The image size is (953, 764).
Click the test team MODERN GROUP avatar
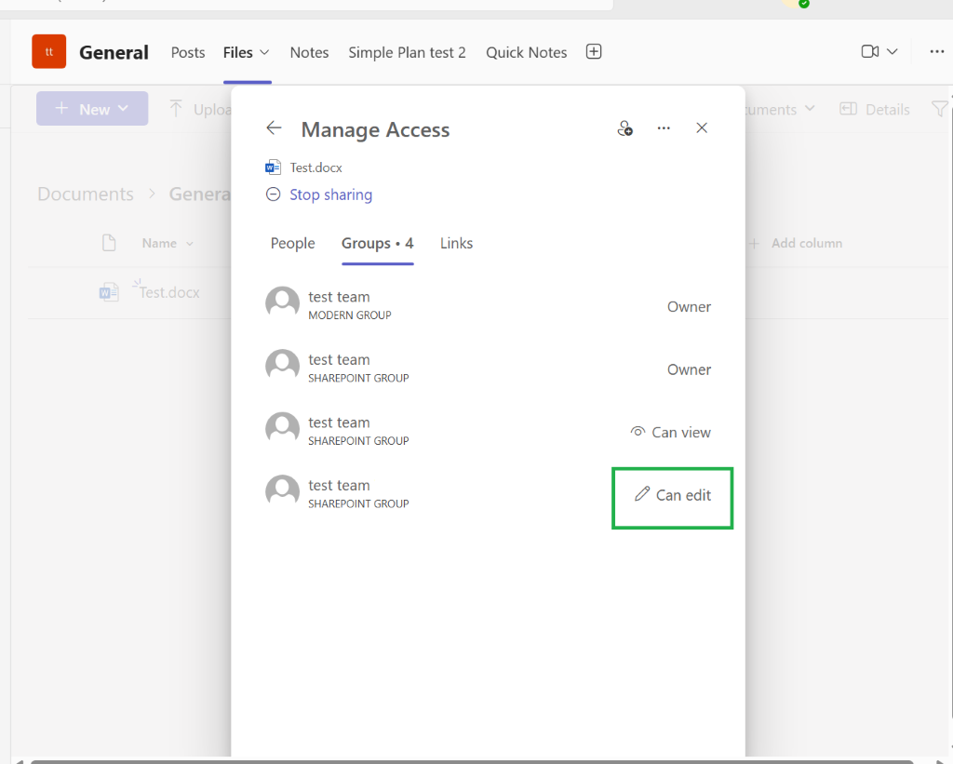click(283, 304)
